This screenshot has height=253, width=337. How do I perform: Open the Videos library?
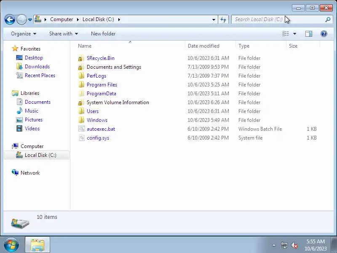pos(32,129)
